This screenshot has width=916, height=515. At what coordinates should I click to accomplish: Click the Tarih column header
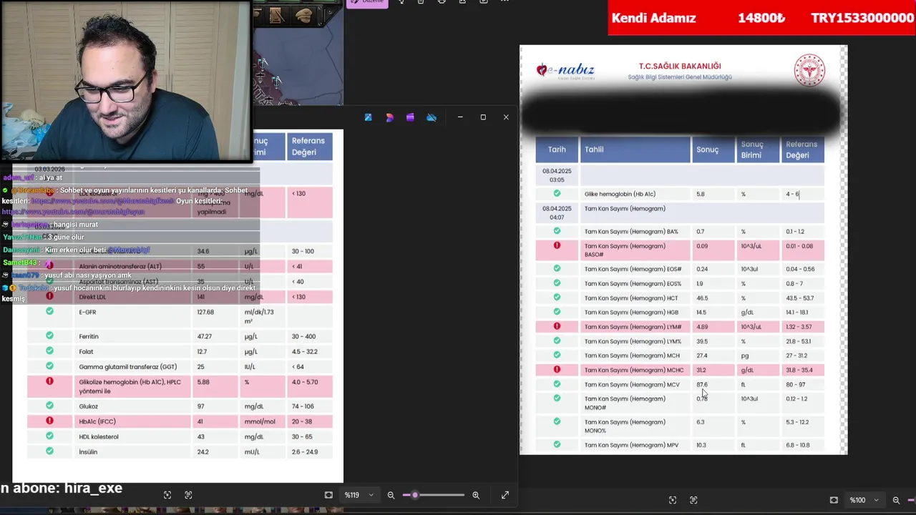click(557, 149)
